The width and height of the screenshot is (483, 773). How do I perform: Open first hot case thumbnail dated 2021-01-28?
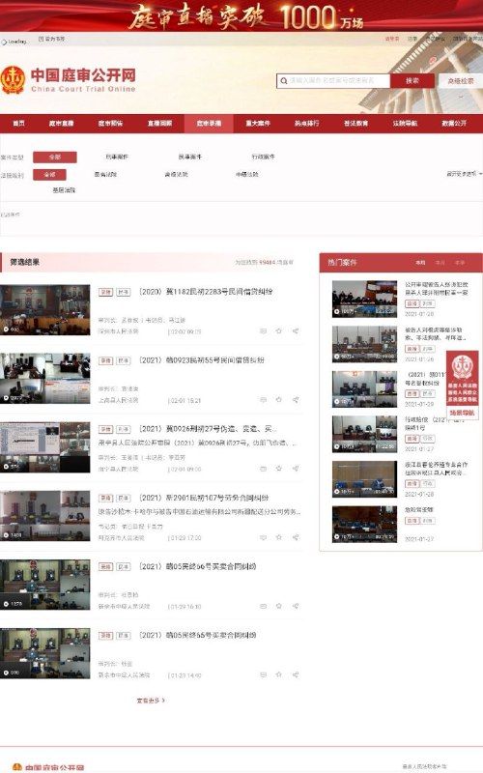(364, 299)
